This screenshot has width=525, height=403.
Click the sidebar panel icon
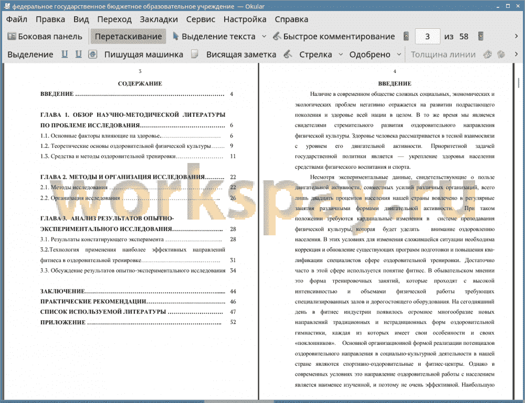click(x=12, y=36)
